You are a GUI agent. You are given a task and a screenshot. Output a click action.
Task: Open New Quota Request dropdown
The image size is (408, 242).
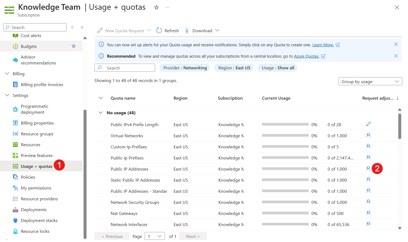[x=149, y=30]
